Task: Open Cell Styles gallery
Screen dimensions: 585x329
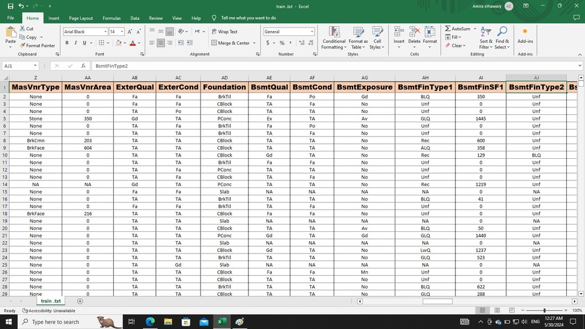Action: point(377,38)
